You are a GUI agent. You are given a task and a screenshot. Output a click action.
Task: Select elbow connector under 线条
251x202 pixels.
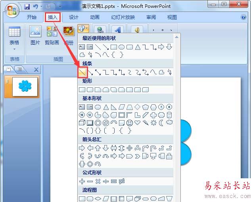[x=106, y=72]
